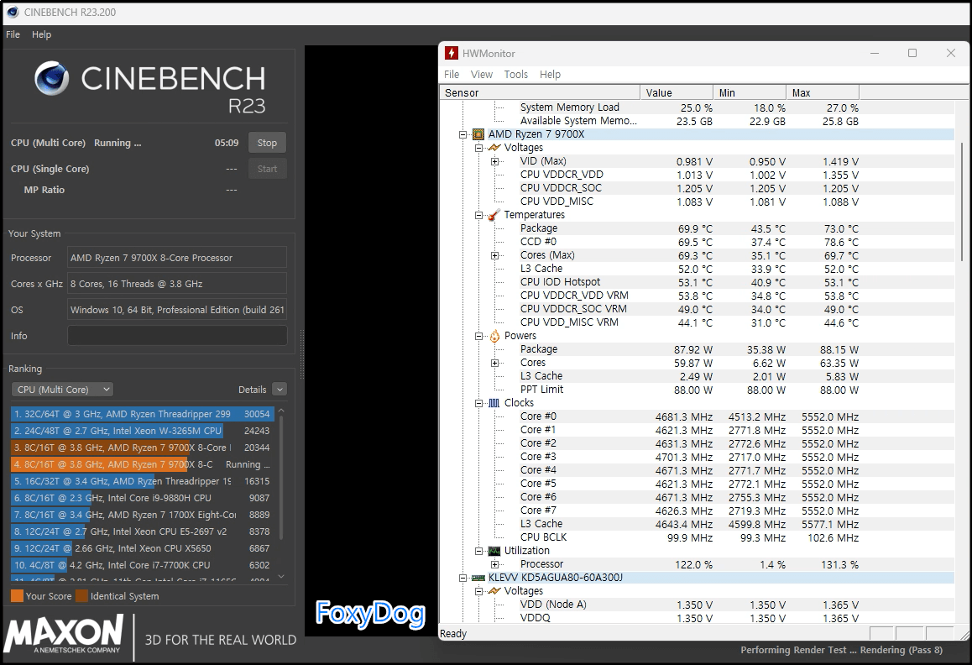Click the orange Your Score legend swatch
This screenshot has width=972, height=665.
pyautogui.click(x=17, y=596)
